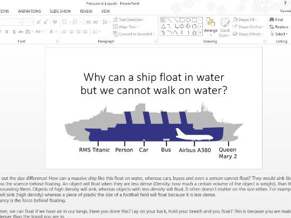Select the Elbow Connector shape
Image resolution: width=291 pixels, height=218 pixels.
click(x=169, y=26)
